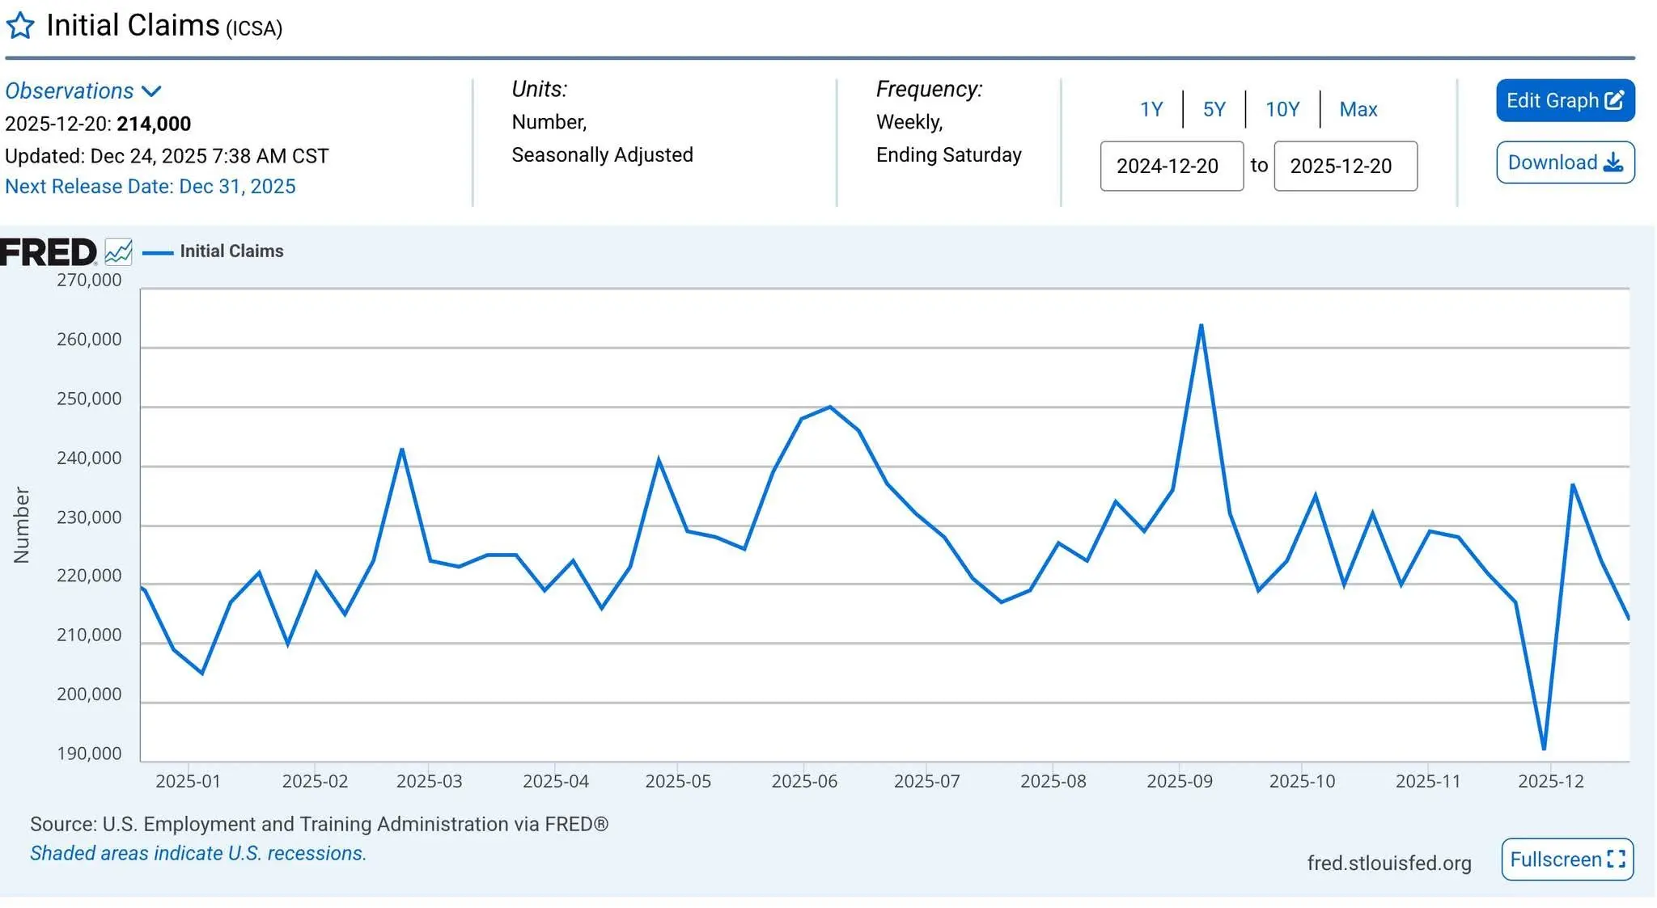Click the end date field 2025-12-20

[1345, 166]
